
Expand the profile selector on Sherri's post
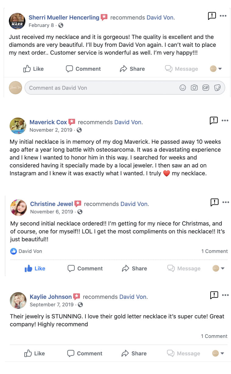(216, 69)
